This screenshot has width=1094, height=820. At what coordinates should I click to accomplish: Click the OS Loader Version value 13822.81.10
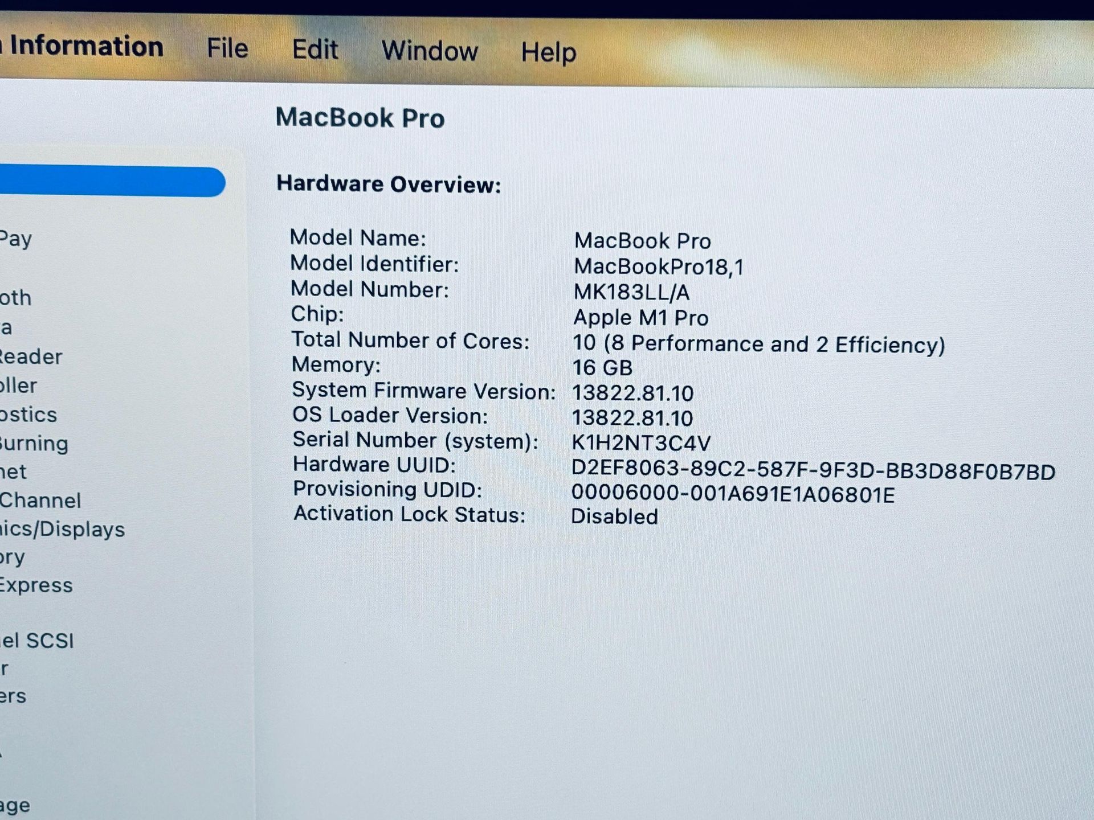click(x=632, y=418)
